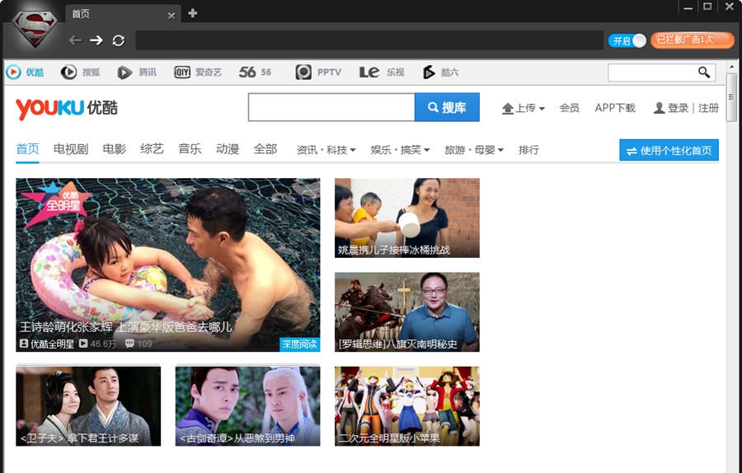Open the 乐视 Le shortcut

point(382,72)
